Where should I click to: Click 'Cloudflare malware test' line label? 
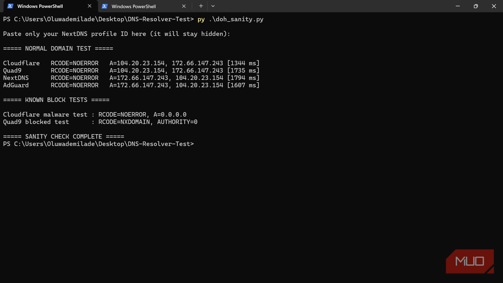[45, 115]
